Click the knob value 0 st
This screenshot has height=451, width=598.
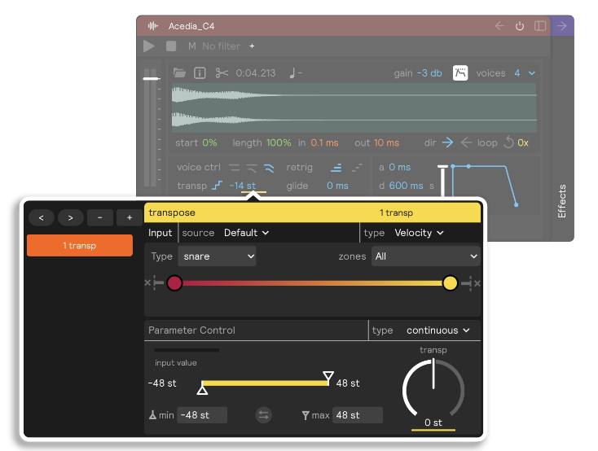pyautogui.click(x=433, y=423)
